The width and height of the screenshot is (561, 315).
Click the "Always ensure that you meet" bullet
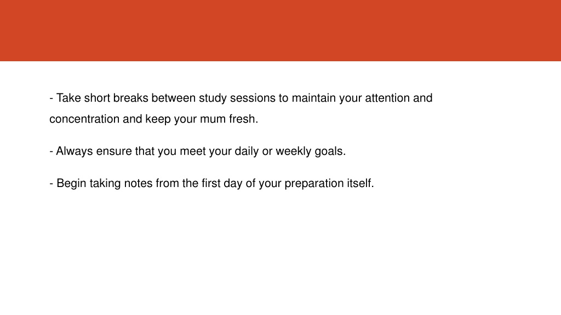(x=197, y=151)
